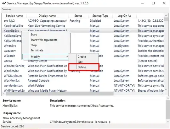Screen dimensions: 170x129
Task: Select Create in the Modify submenu
Action: 82,57
